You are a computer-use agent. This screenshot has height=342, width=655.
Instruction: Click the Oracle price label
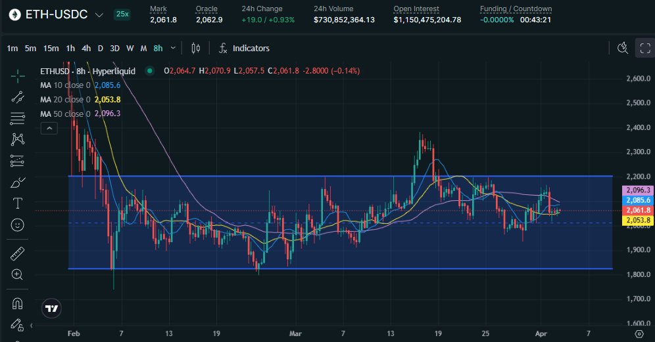206,9
